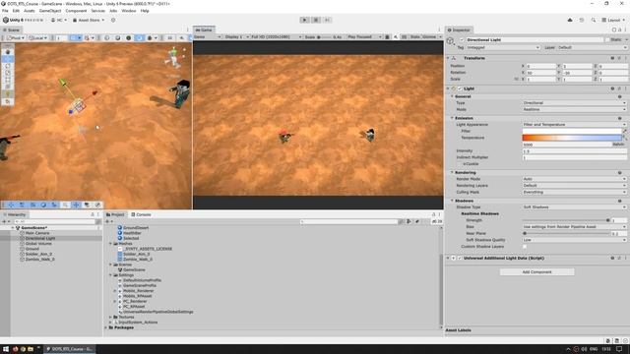Collapse the Transform component foldout
The width and height of the screenshot is (630, 354).
pyautogui.click(x=448, y=58)
